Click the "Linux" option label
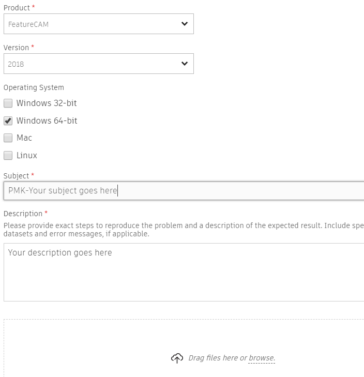 pyautogui.click(x=27, y=155)
